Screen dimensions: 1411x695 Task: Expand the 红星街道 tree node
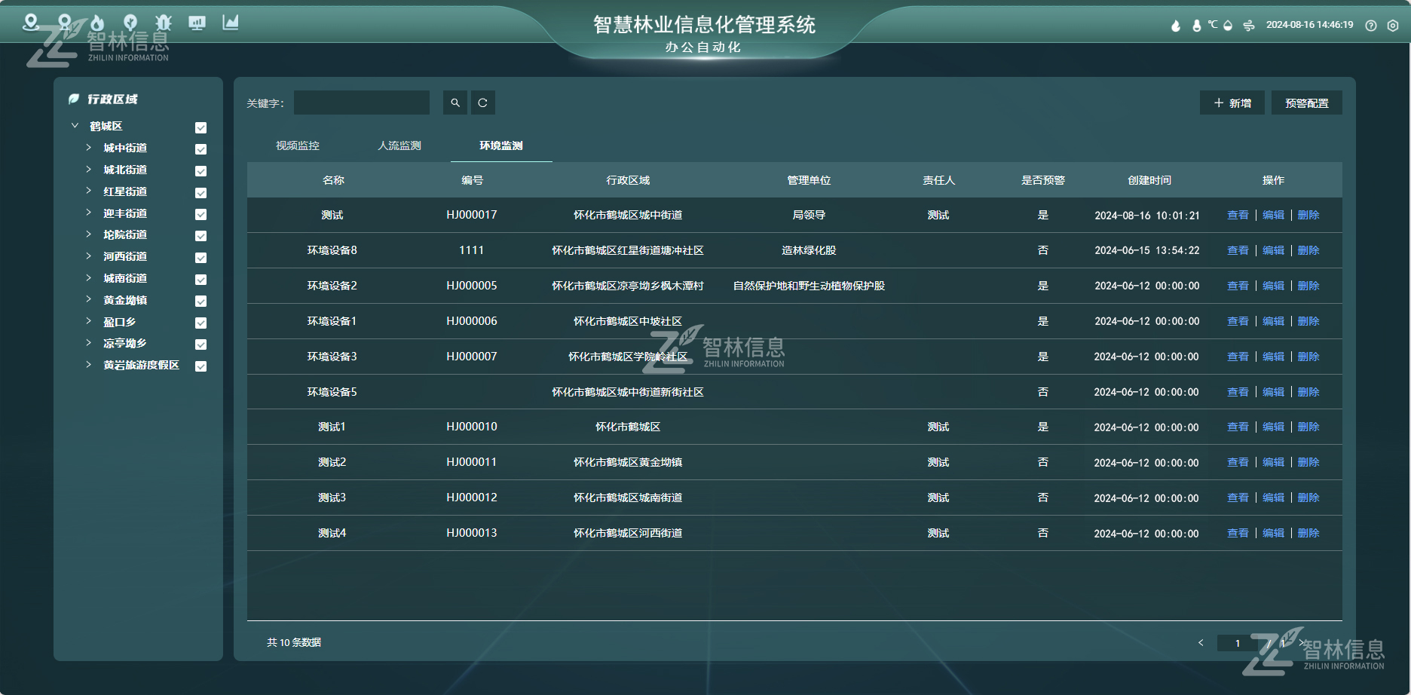88,191
